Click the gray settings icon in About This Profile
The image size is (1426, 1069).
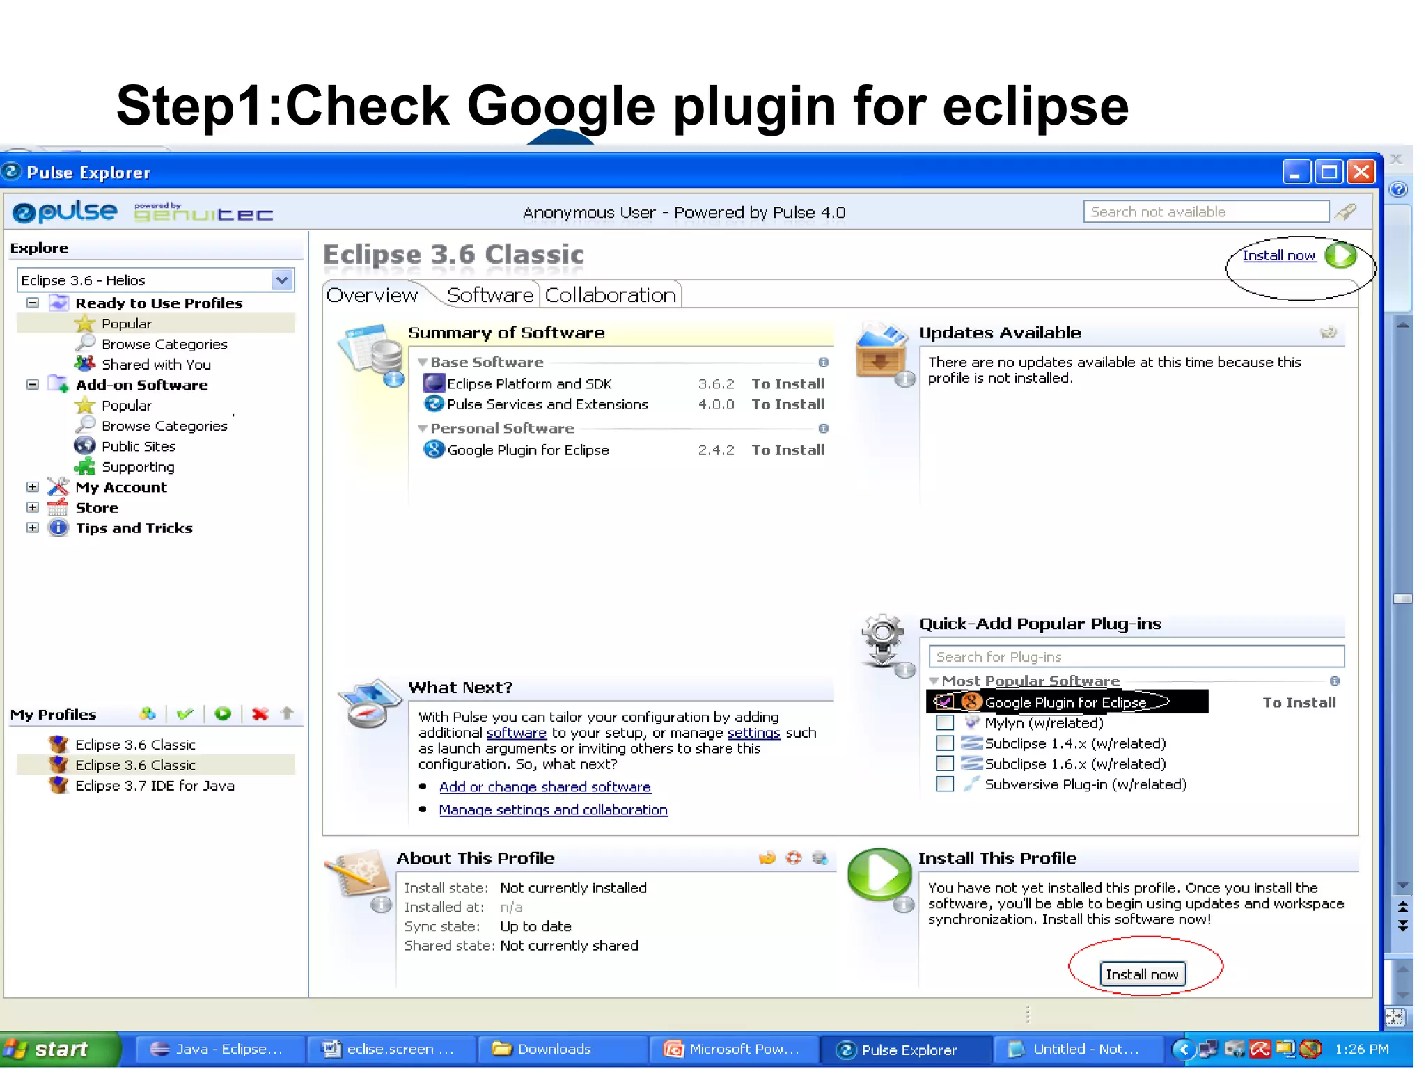(820, 858)
